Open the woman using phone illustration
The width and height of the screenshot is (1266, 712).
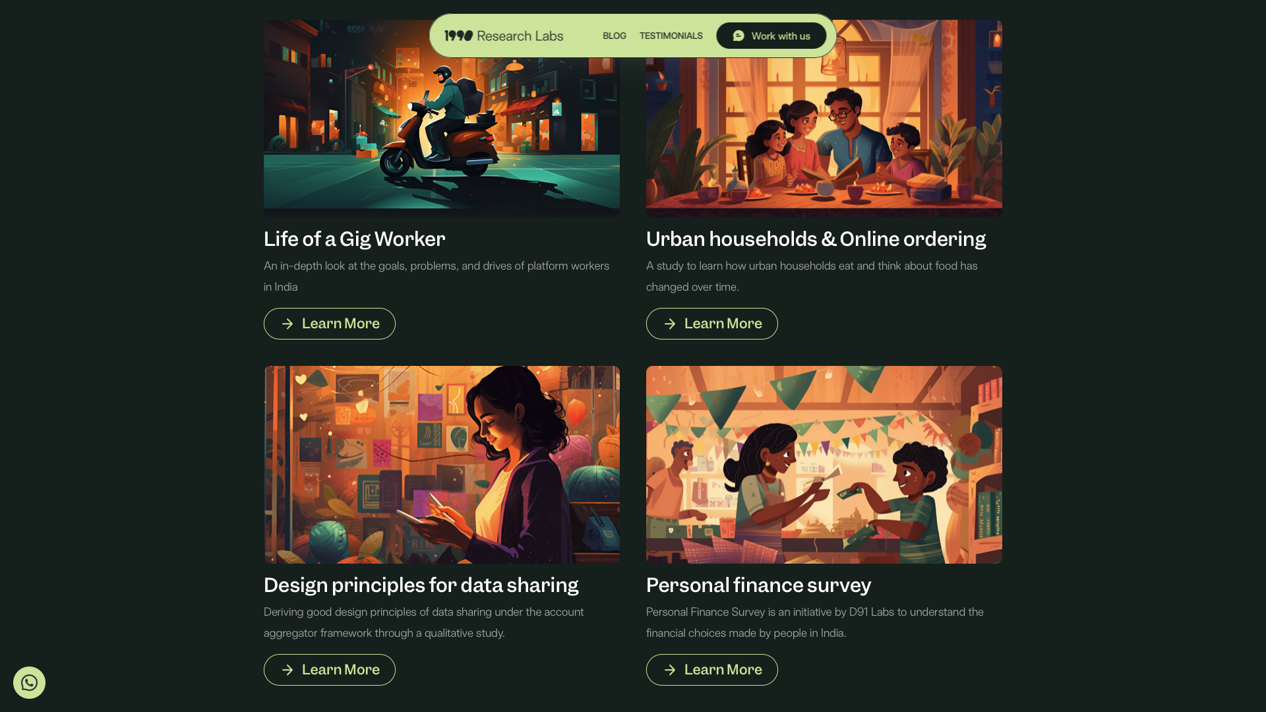point(442,465)
